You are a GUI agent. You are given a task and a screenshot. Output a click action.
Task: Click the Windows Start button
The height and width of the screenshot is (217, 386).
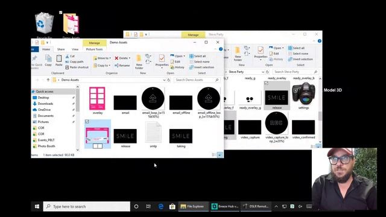pos(37,206)
